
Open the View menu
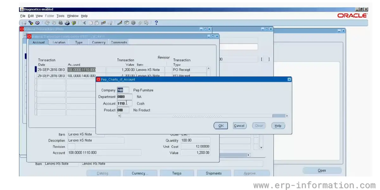click(39, 16)
